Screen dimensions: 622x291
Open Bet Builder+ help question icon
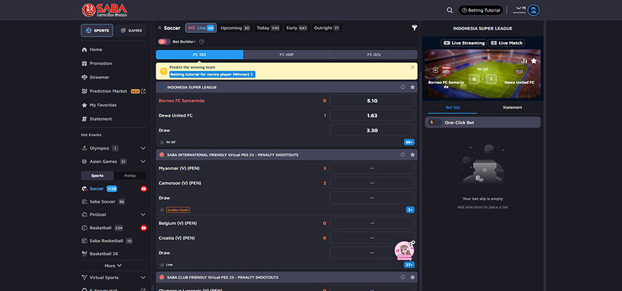[x=202, y=41]
